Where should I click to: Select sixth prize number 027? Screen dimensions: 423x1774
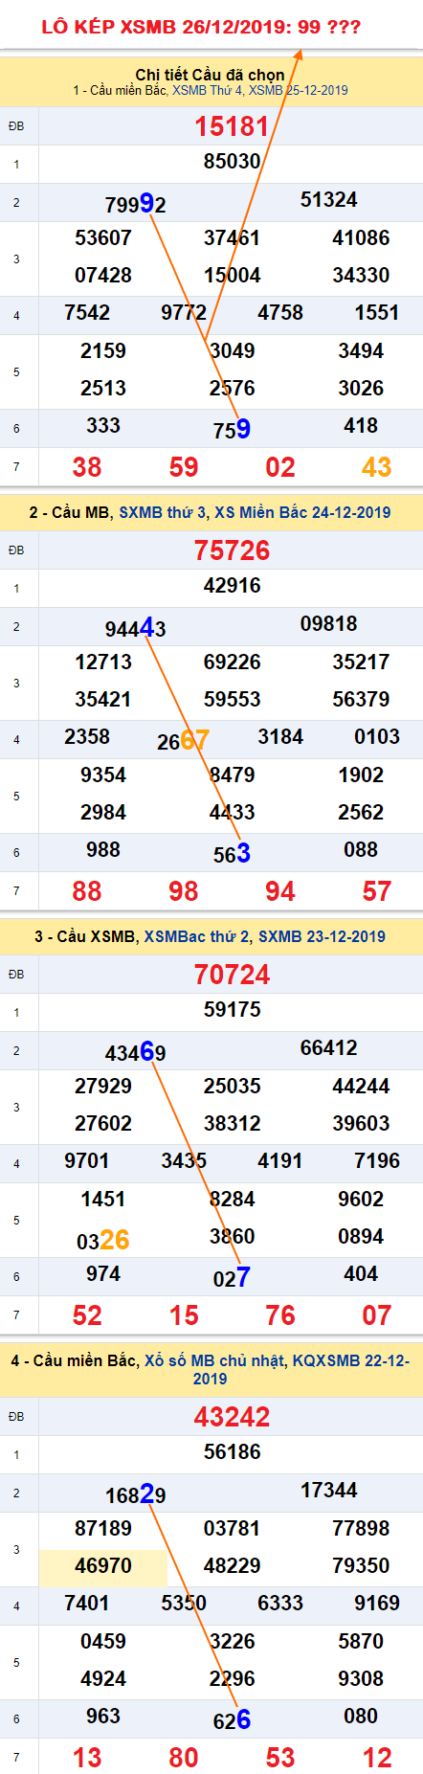pyautogui.click(x=233, y=1277)
